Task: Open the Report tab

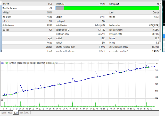Action: point(21,113)
